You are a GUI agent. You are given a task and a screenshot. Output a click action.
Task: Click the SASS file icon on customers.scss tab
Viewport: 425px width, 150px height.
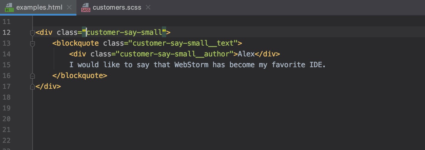(x=85, y=8)
